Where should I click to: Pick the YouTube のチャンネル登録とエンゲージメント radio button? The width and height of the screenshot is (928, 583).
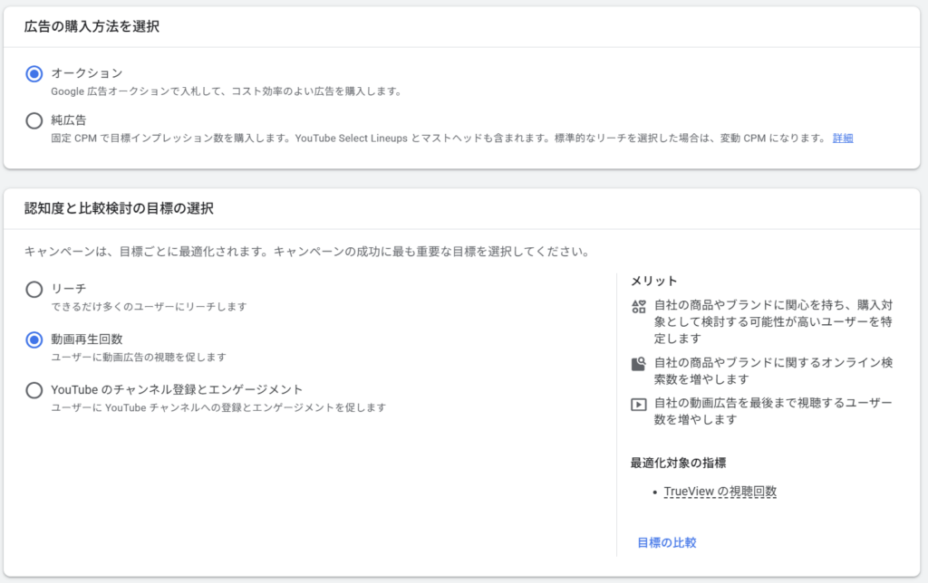tap(34, 390)
